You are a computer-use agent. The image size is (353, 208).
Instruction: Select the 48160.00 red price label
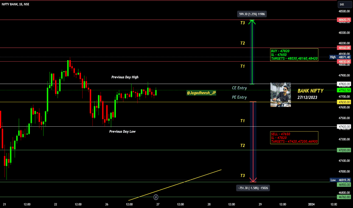tap(344, 48)
